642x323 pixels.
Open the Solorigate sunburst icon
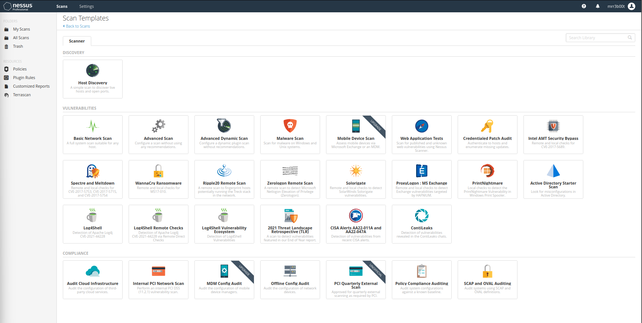(x=356, y=171)
